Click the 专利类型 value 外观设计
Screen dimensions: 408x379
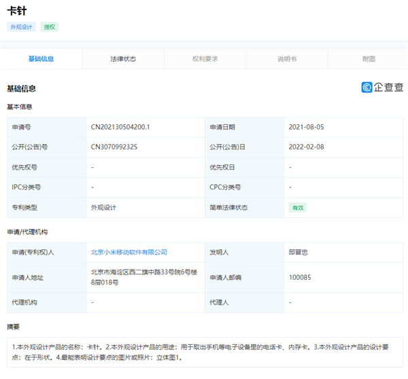click(x=104, y=207)
